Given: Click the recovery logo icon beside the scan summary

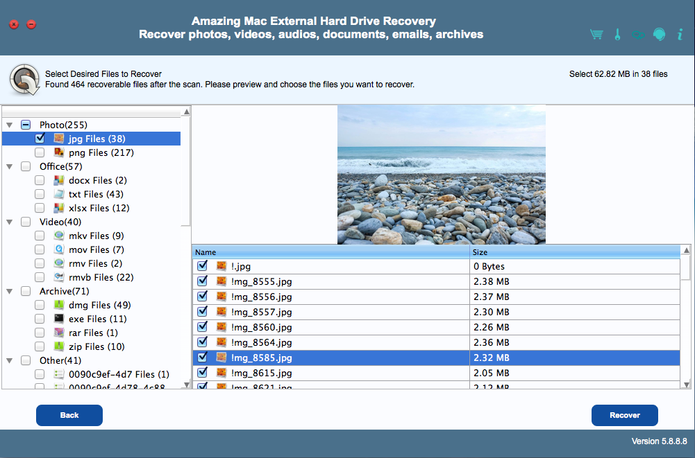Looking at the screenshot, I should (x=24, y=79).
